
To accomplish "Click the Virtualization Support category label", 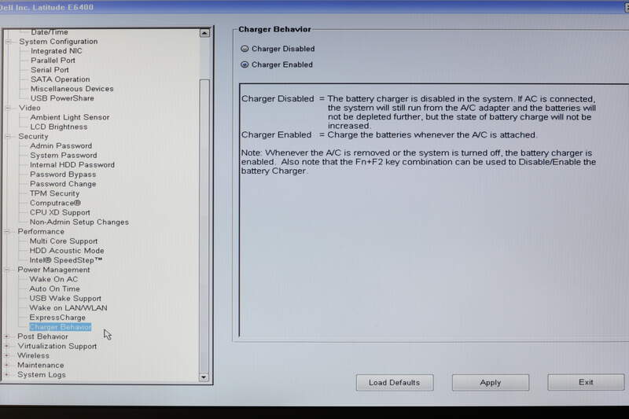I will (x=57, y=346).
